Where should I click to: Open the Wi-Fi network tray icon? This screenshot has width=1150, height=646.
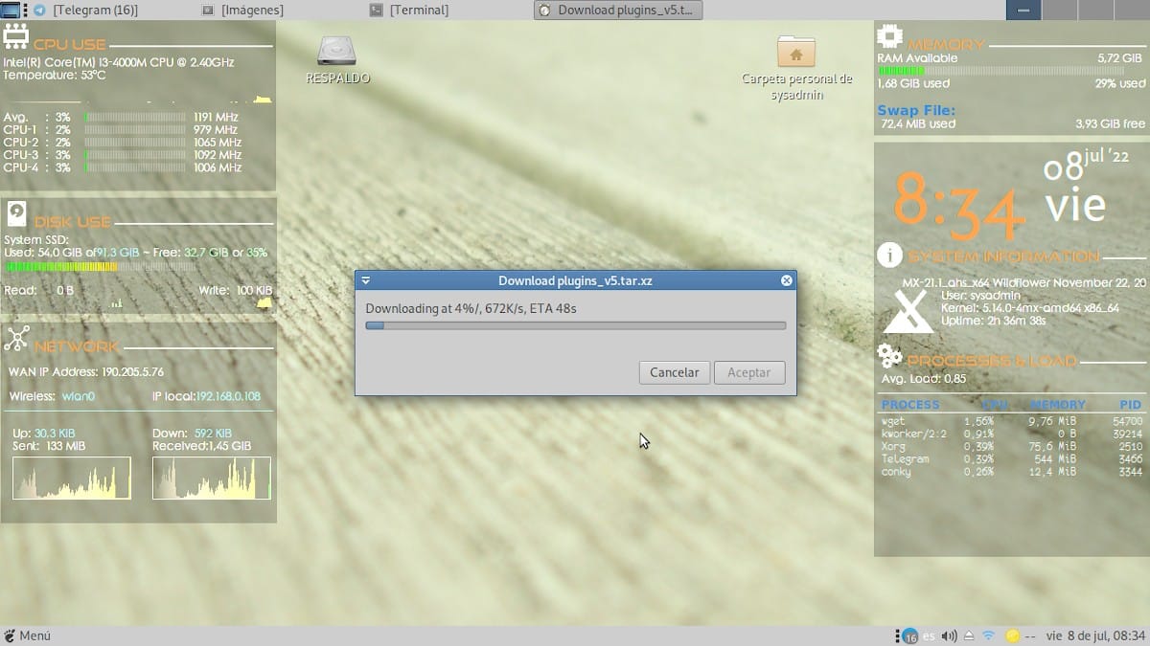point(988,635)
